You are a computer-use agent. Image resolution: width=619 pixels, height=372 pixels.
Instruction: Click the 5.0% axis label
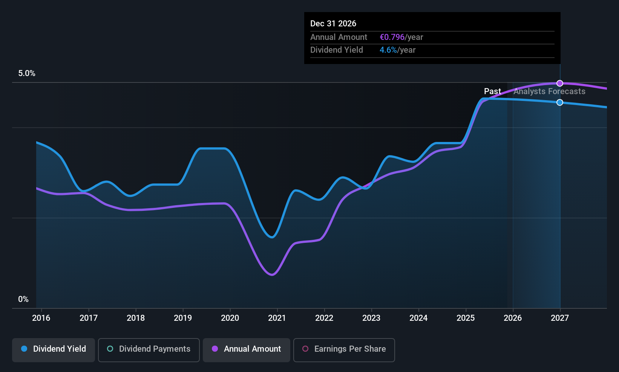(27, 73)
